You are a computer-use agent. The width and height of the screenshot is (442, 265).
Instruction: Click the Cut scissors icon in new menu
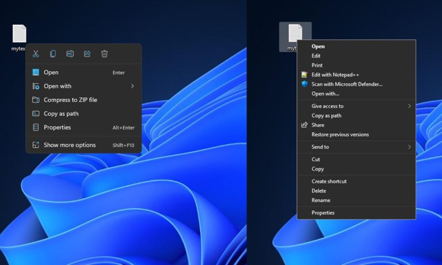[36, 54]
